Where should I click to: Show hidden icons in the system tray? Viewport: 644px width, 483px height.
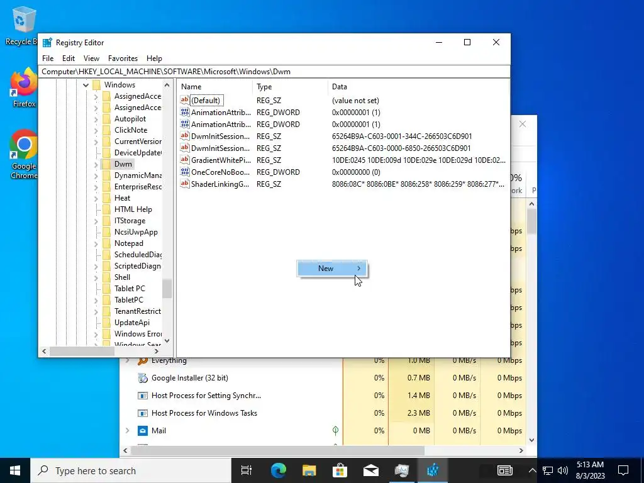pos(532,470)
